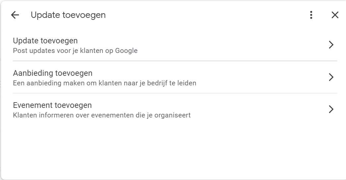
Task: Click divider line above Aanbieding toevoegen
Action: coord(175,61)
